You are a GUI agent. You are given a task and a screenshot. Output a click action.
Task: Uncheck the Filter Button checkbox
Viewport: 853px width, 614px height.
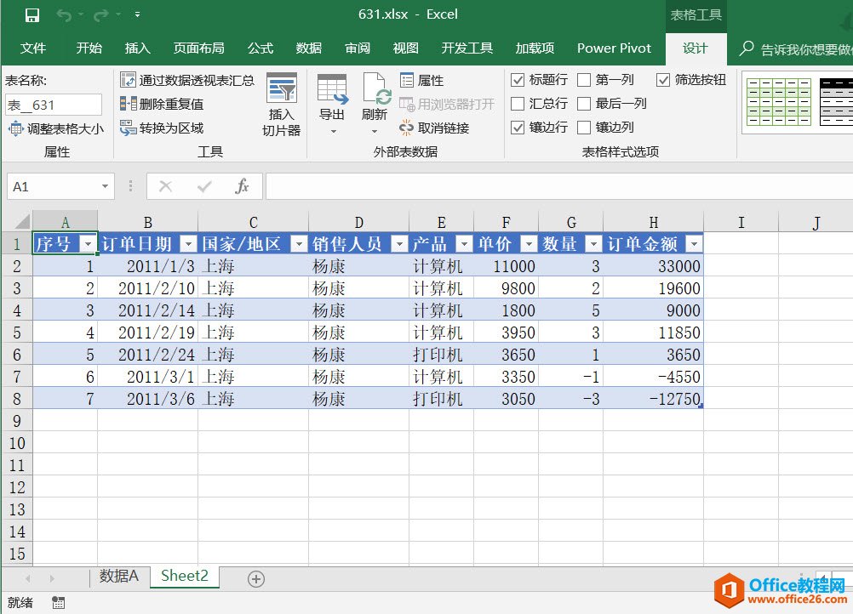coord(663,80)
